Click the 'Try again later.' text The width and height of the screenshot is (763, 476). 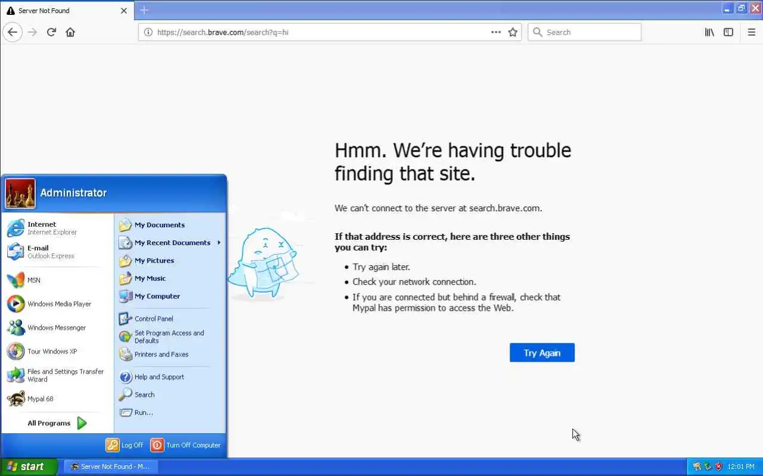coord(381,267)
